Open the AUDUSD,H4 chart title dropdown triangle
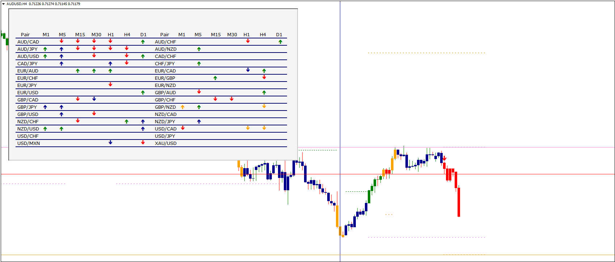The image size is (615, 262). coord(3,4)
